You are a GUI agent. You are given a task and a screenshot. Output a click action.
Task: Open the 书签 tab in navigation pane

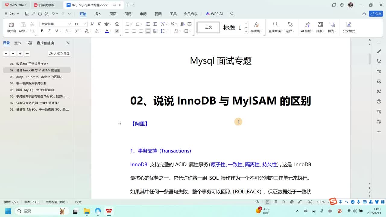click(29, 43)
